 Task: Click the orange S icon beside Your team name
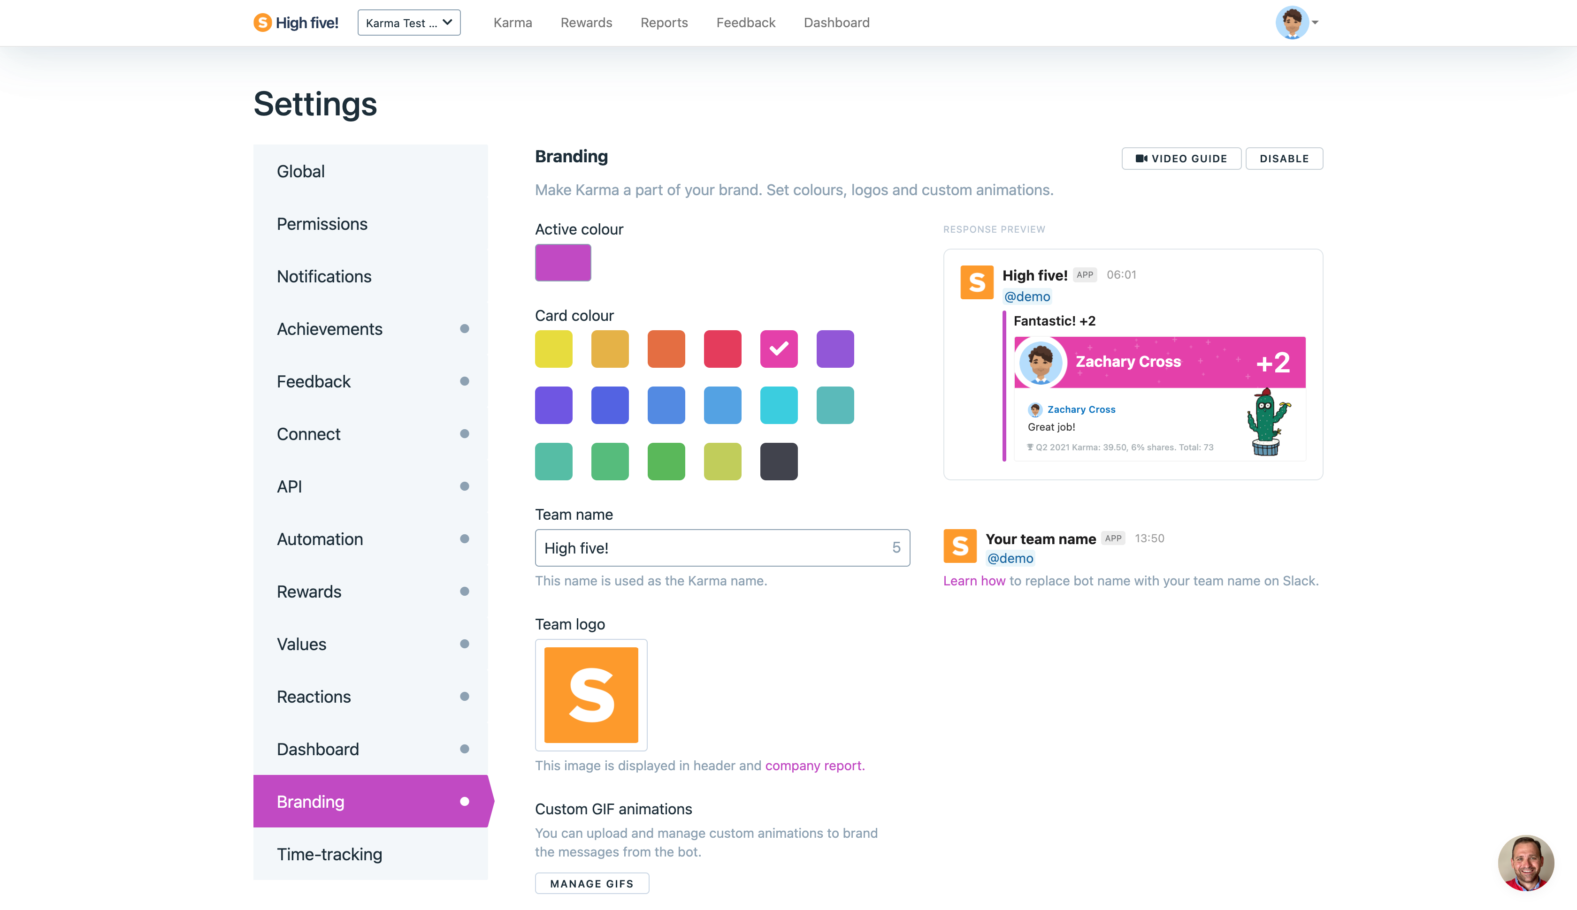[960, 546]
